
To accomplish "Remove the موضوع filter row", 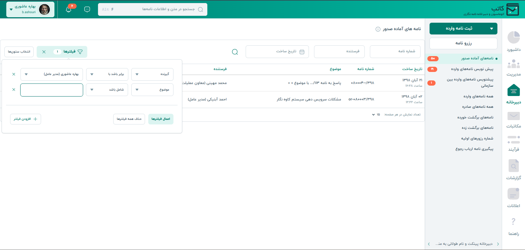I will [14, 90].
